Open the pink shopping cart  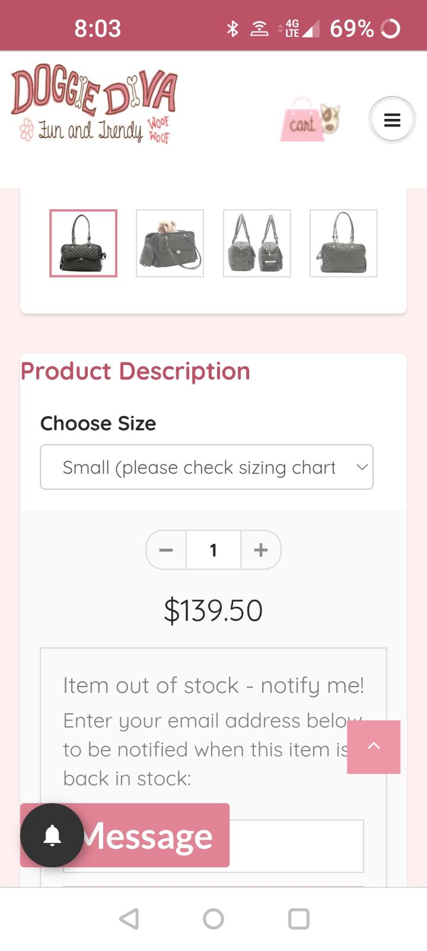[310, 120]
